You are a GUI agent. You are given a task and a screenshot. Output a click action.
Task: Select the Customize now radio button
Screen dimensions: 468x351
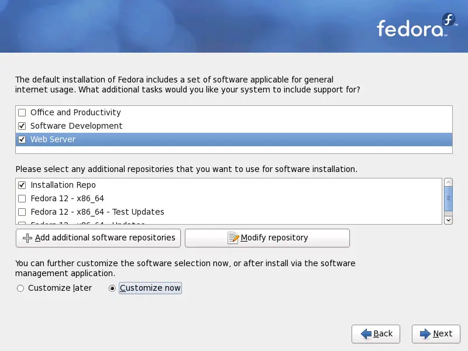(x=112, y=288)
